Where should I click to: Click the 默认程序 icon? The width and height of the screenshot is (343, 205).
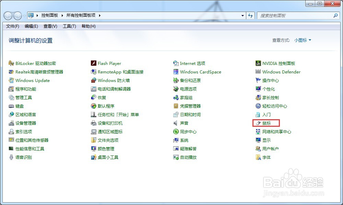click(x=94, y=106)
